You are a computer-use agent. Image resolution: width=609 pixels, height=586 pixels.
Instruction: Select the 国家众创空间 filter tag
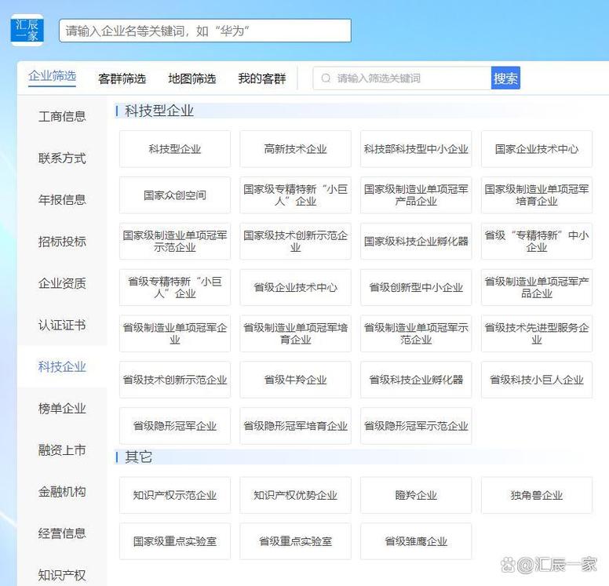tap(175, 195)
